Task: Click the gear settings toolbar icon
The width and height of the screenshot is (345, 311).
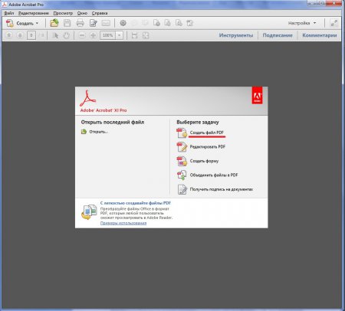Action: 123,23
